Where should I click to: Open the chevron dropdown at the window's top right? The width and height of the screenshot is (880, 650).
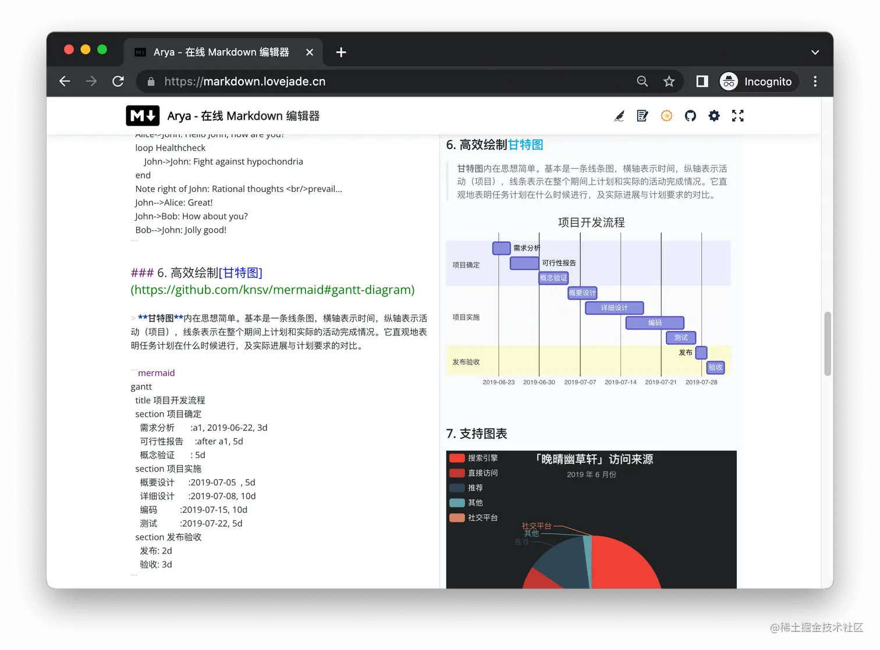coord(815,52)
